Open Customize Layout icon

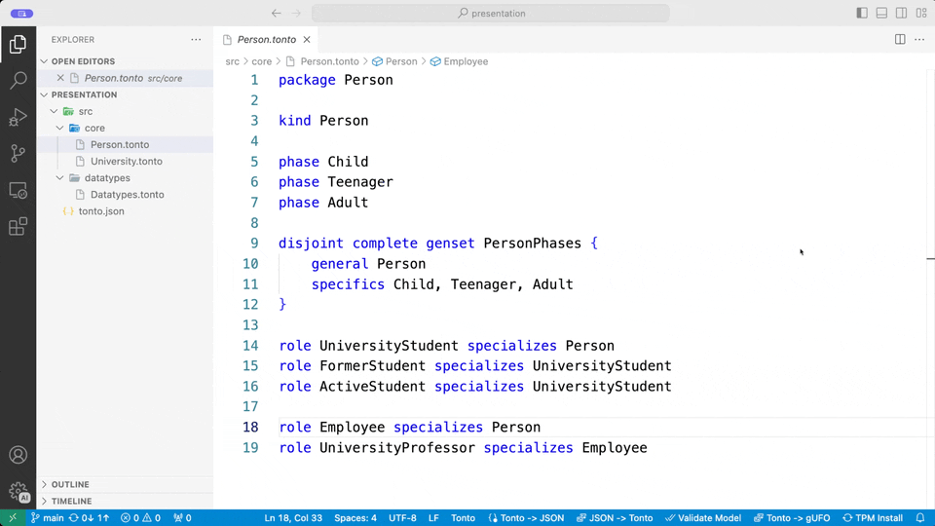pyautogui.click(x=921, y=13)
